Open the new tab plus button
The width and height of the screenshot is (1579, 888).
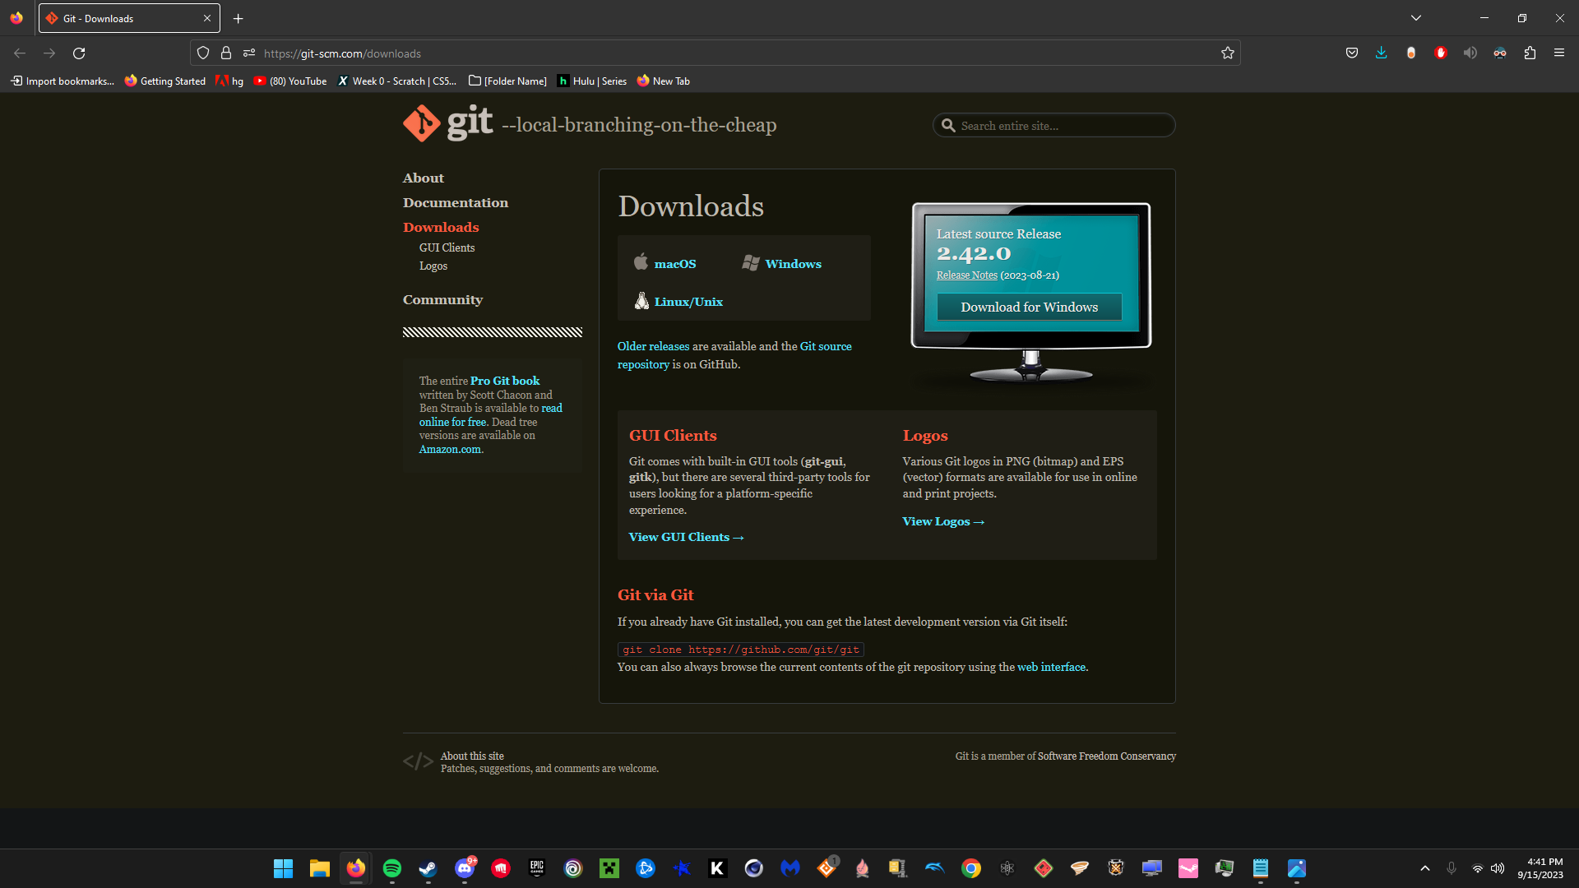(238, 18)
